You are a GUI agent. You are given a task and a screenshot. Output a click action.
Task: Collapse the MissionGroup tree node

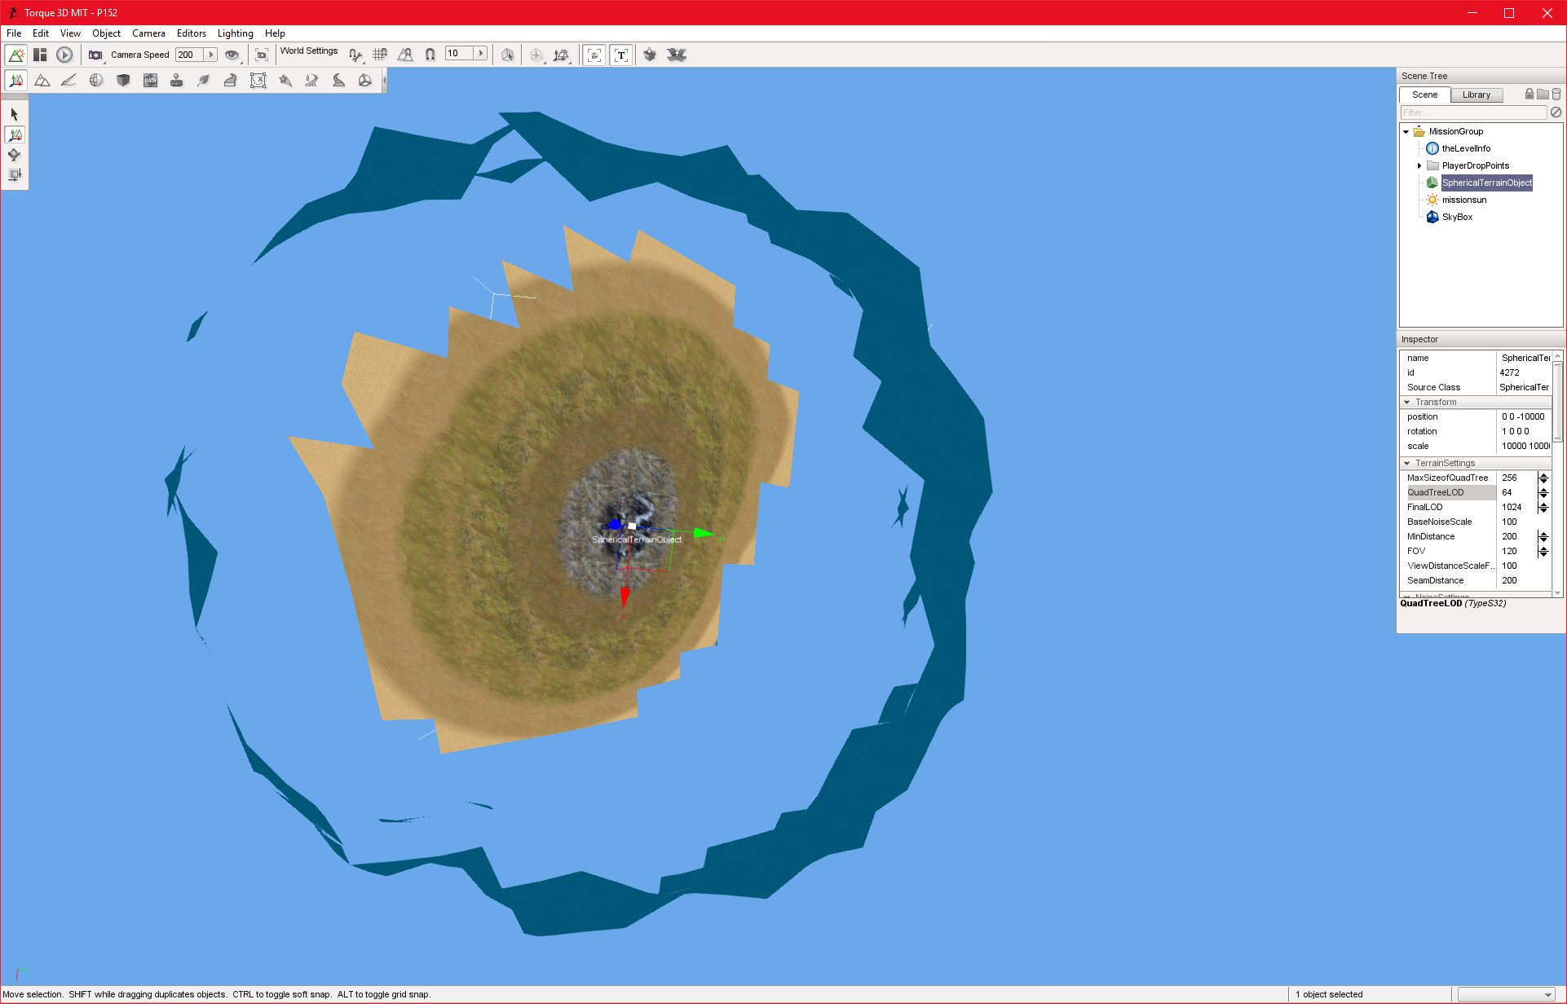coord(1406,131)
